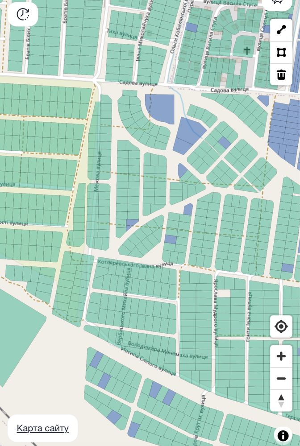300x446 pixels.
Task: Zoom out with the minus button
Action: coord(281,378)
